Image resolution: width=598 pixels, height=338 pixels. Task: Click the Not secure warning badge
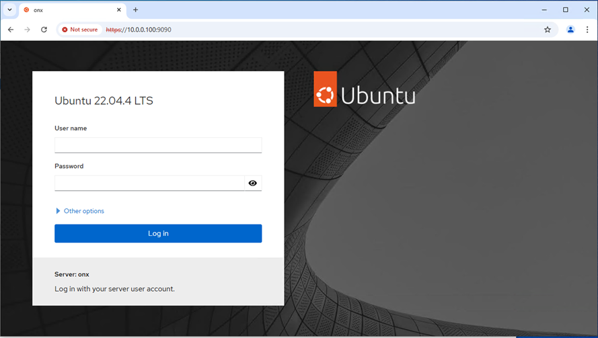(80, 30)
